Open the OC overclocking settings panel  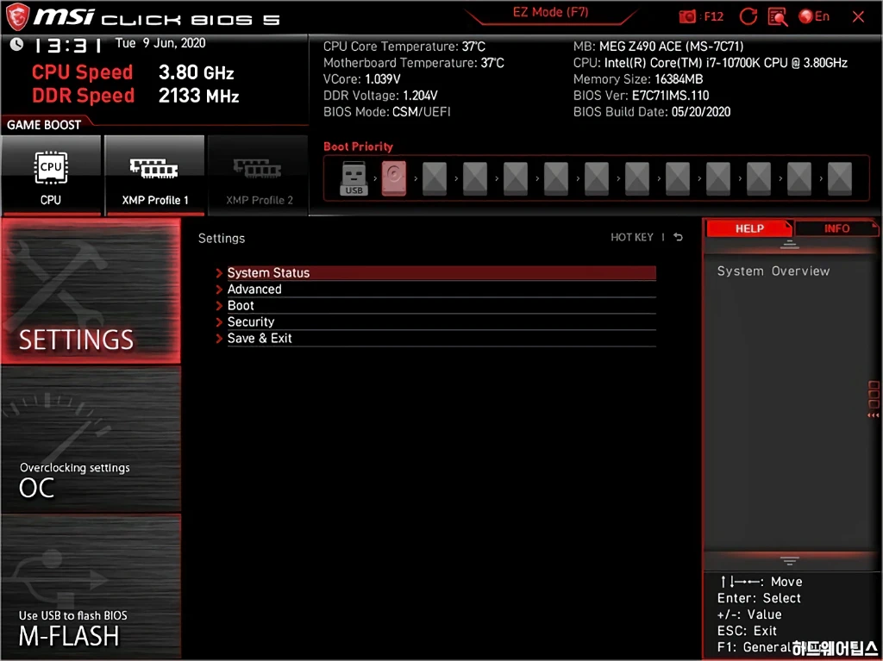coord(91,440)
